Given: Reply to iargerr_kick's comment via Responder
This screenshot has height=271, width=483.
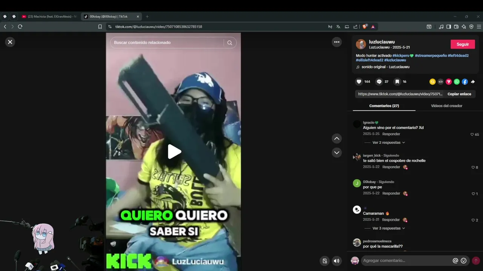Looking at the screenshot, I should (391, 167).
